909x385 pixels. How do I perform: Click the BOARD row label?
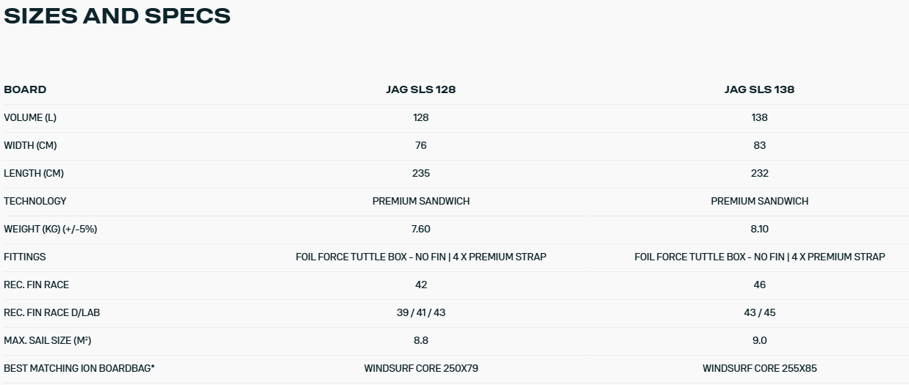25,89
